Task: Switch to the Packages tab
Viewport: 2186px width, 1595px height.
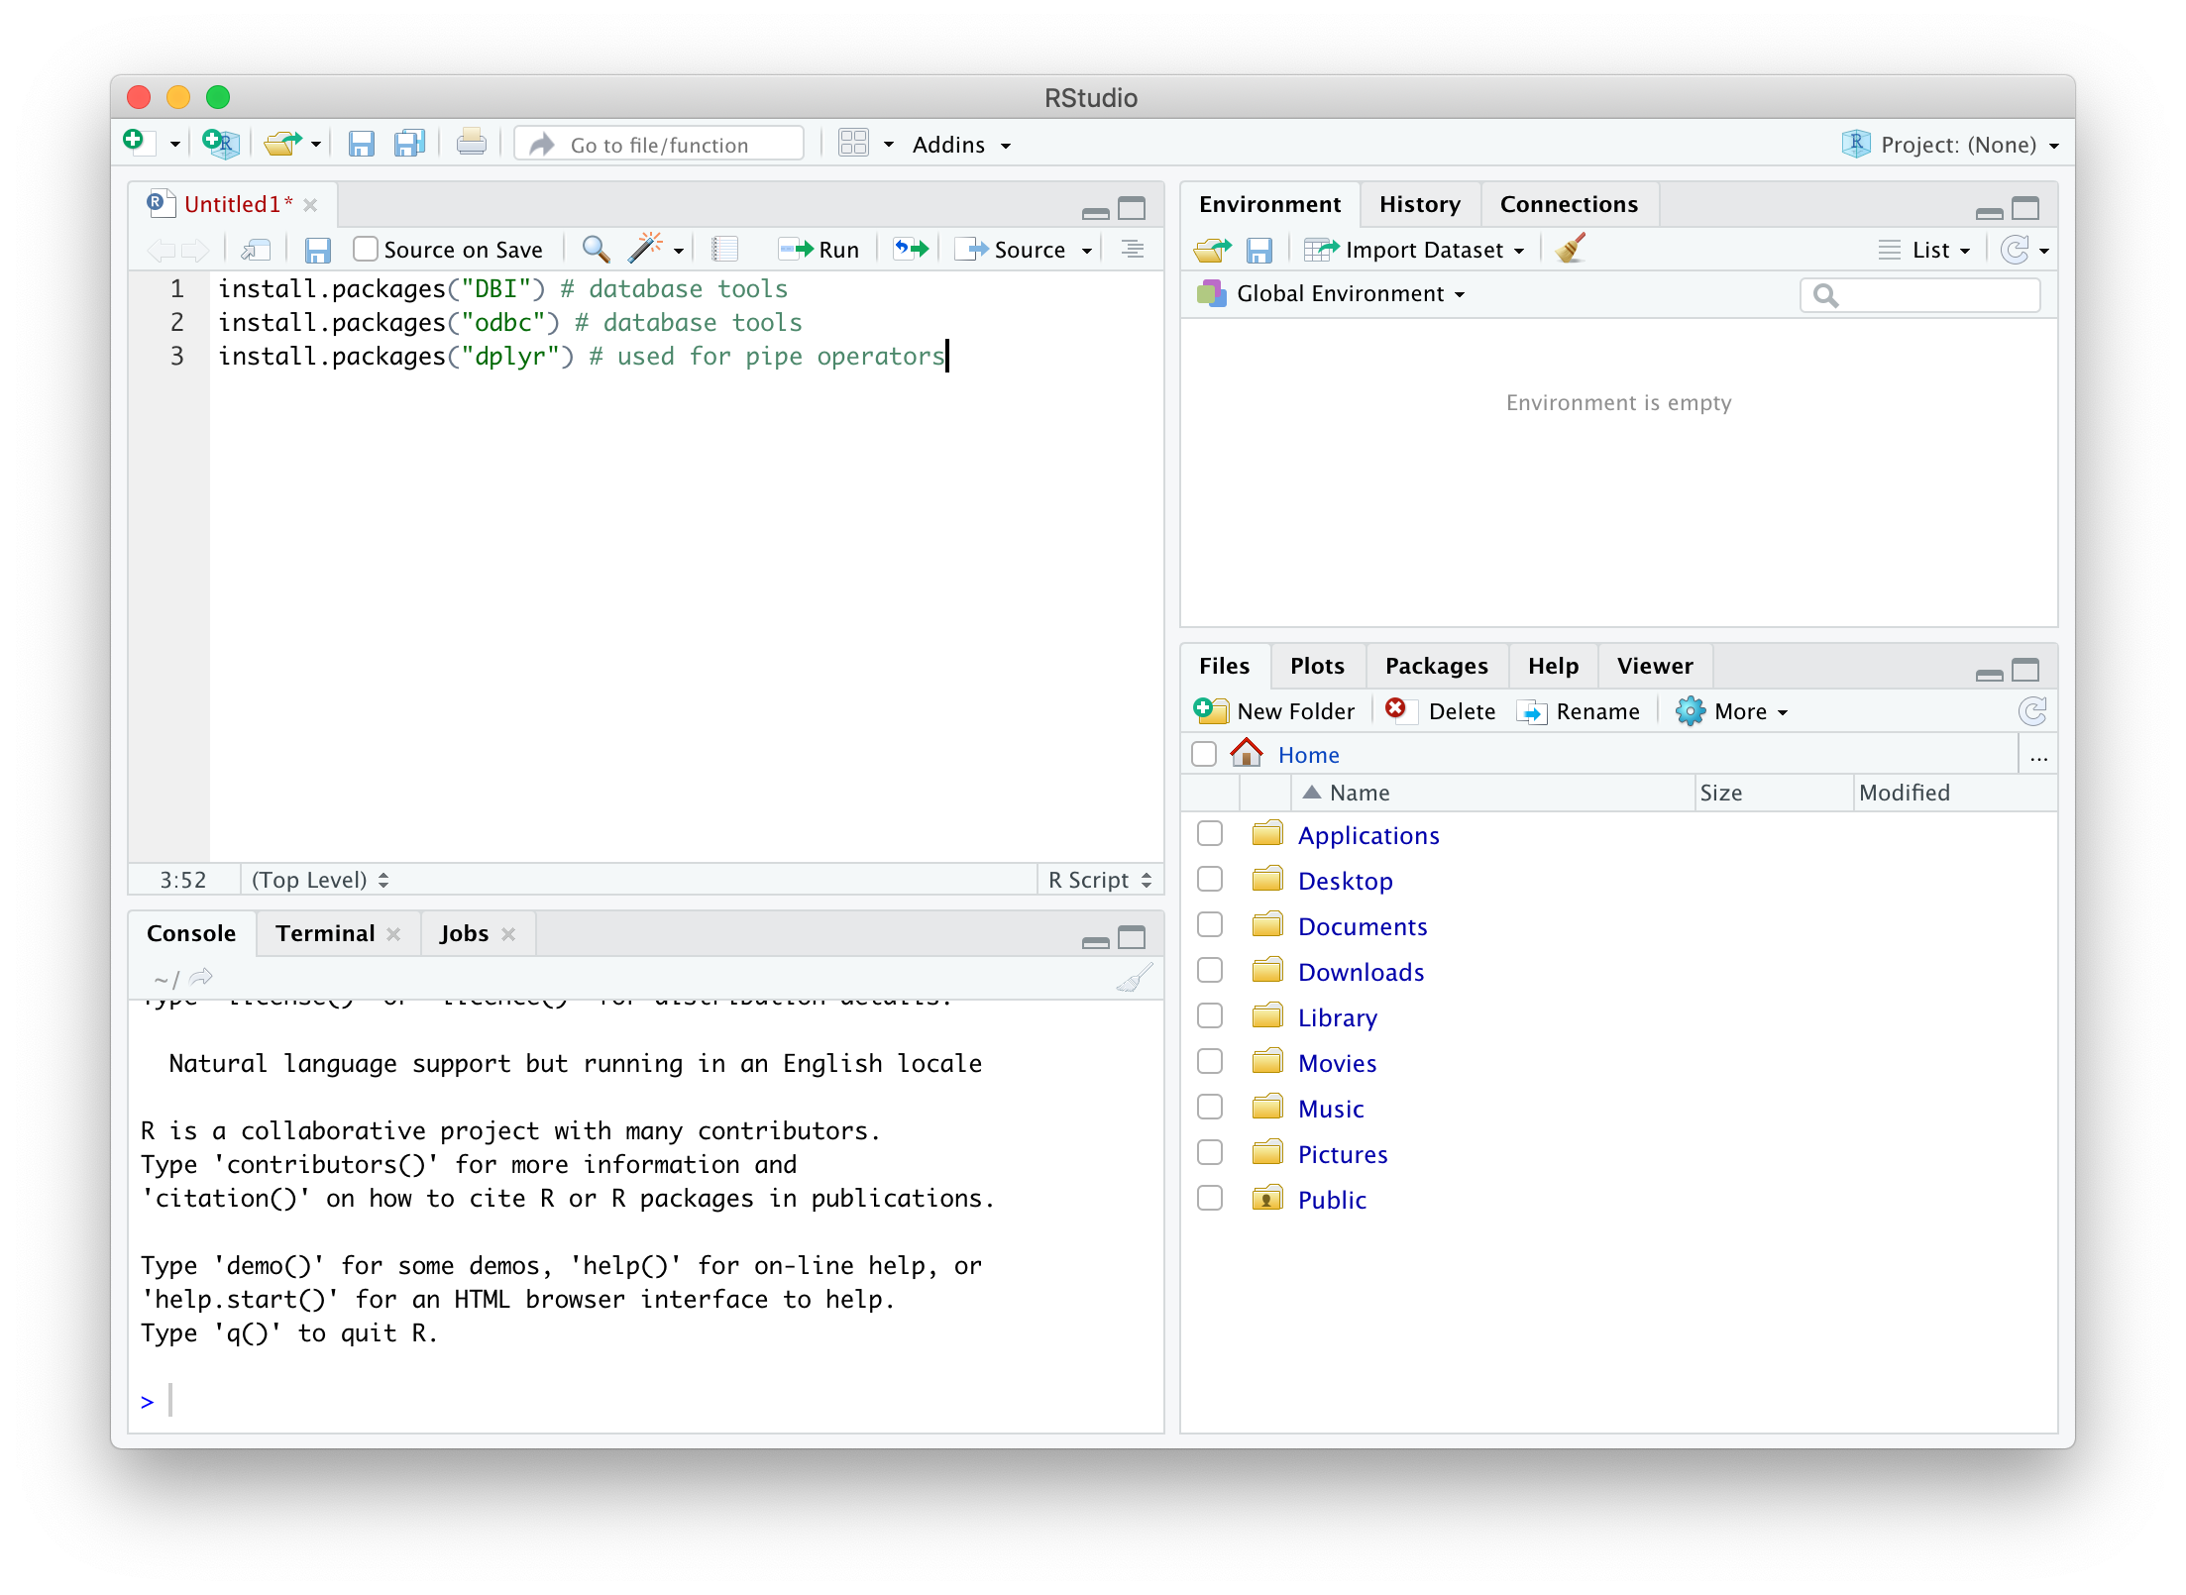Action: (1436, 666)
